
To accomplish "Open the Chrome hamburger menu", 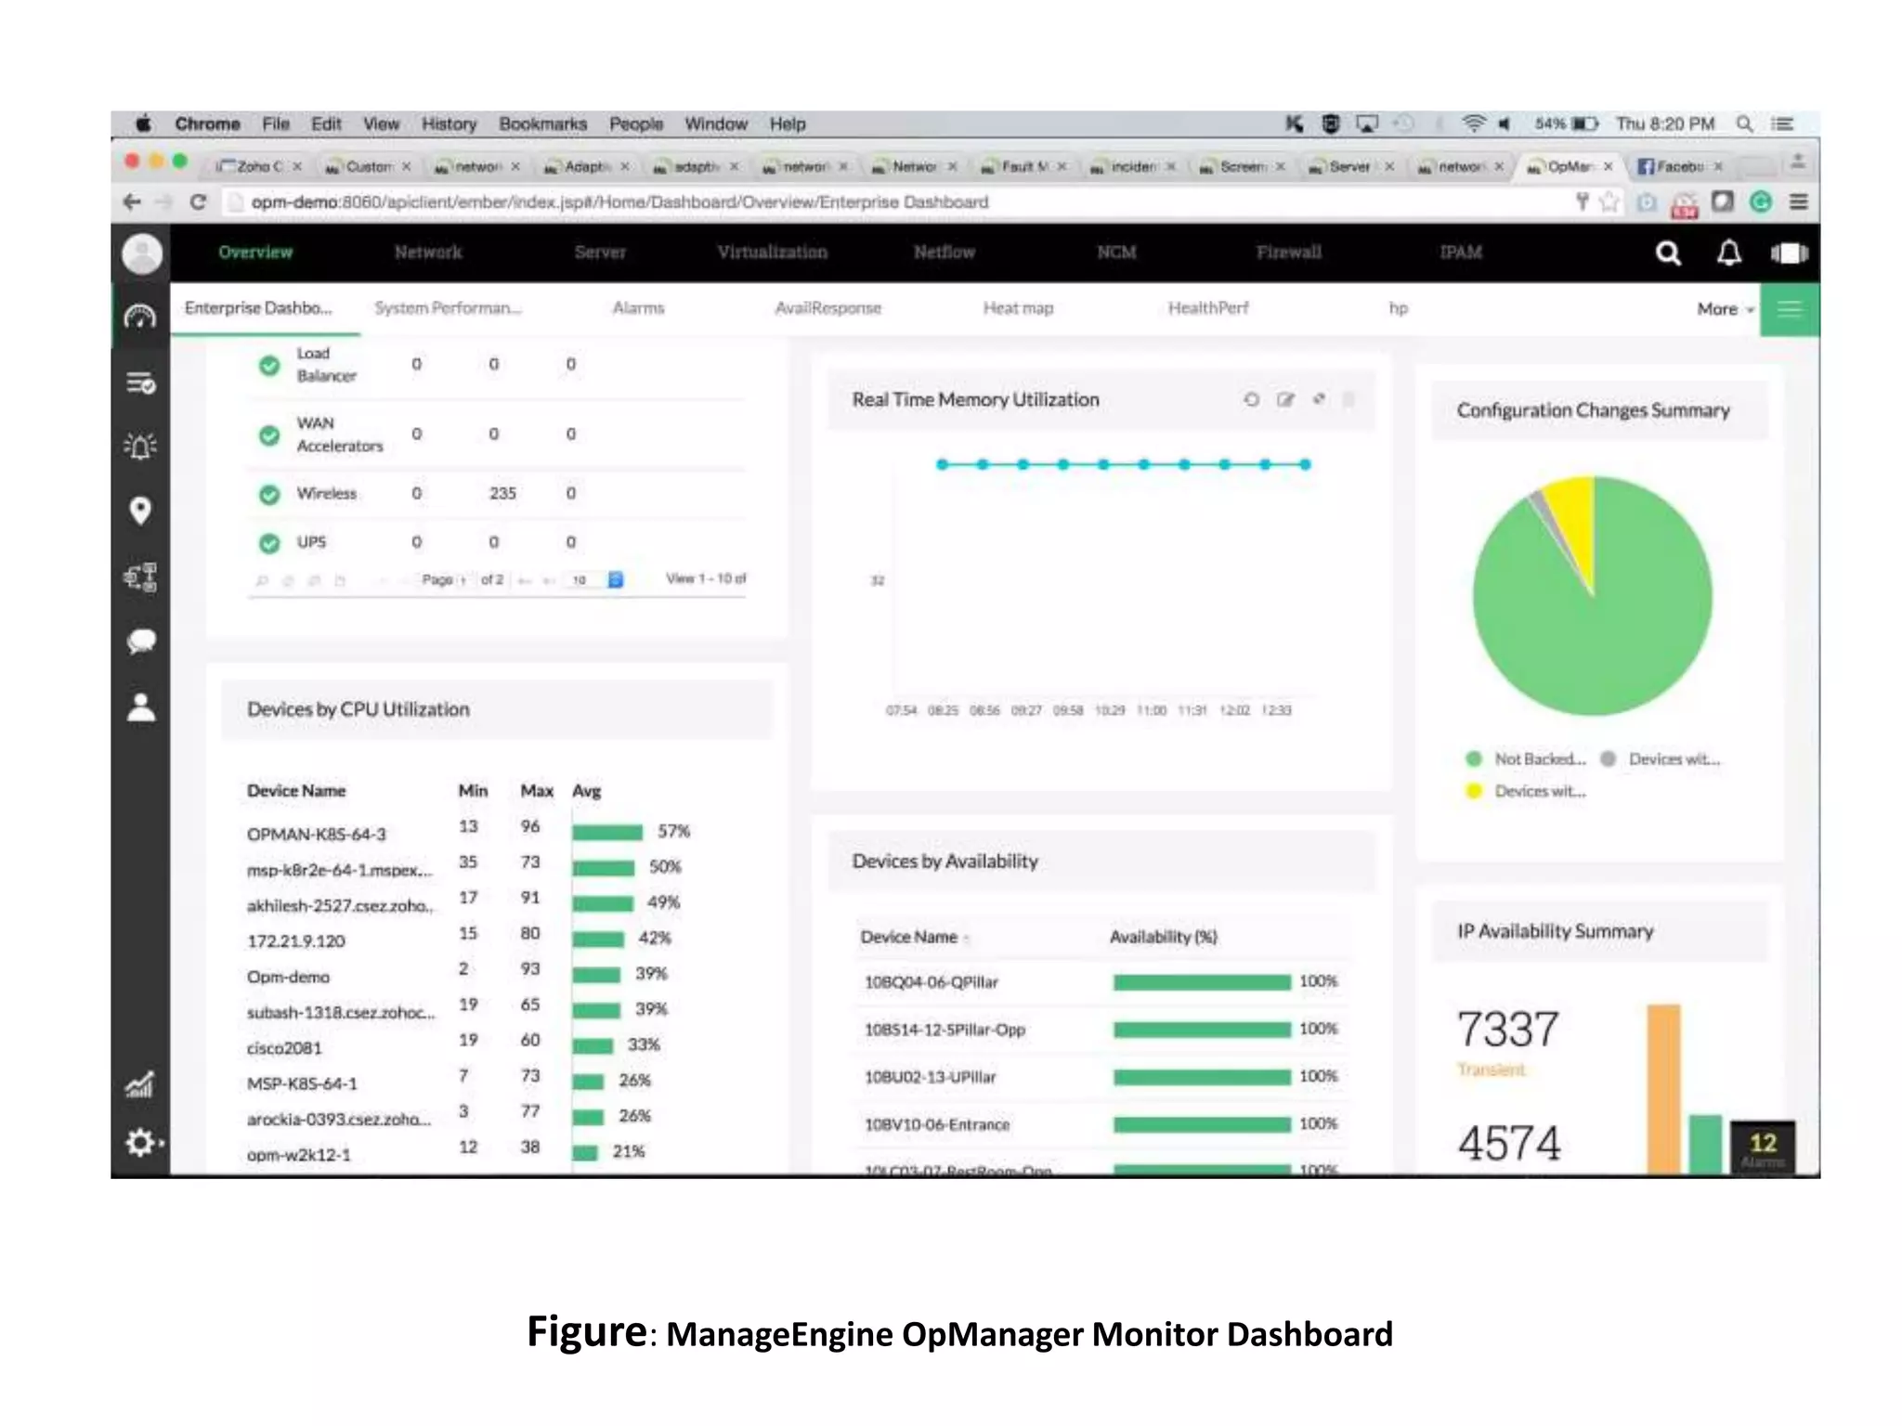I will [x=1799, y=201].
